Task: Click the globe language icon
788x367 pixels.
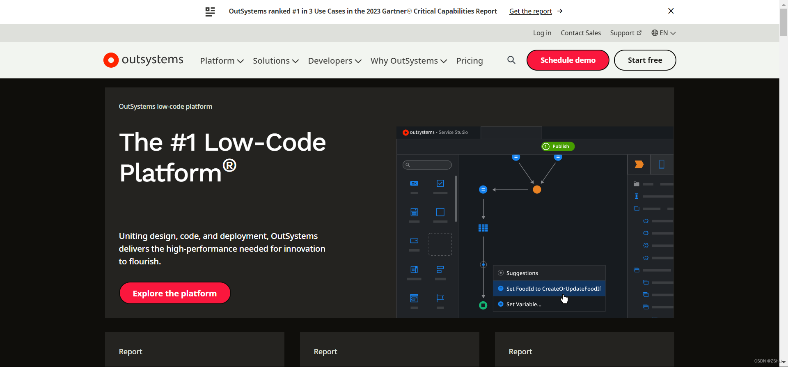Action: coord(655,33)
